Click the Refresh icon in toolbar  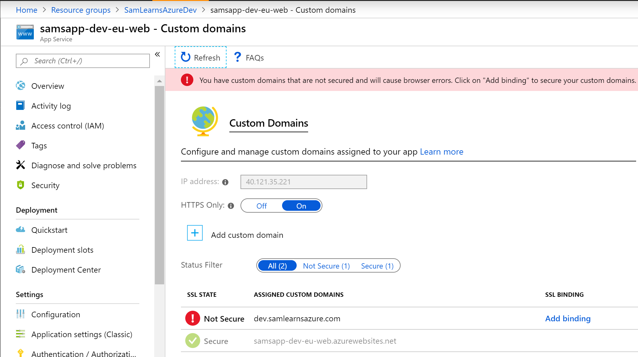point(186,57)
